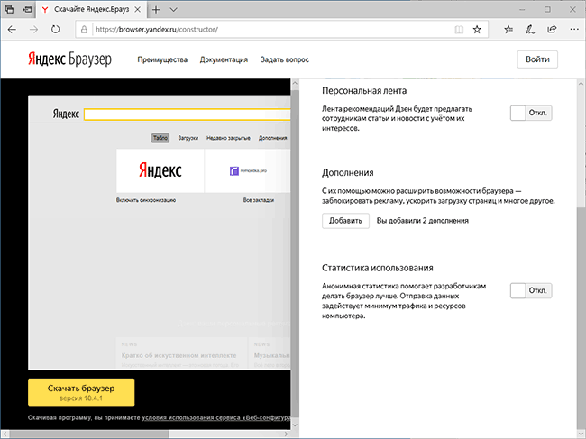Click the Вы добавили 2 дополнения text
586x439 pixels.
(x=422, y=221)
